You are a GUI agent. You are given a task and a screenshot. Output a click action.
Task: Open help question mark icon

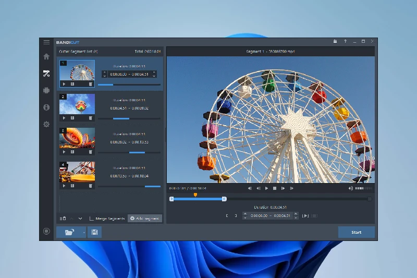345,42
